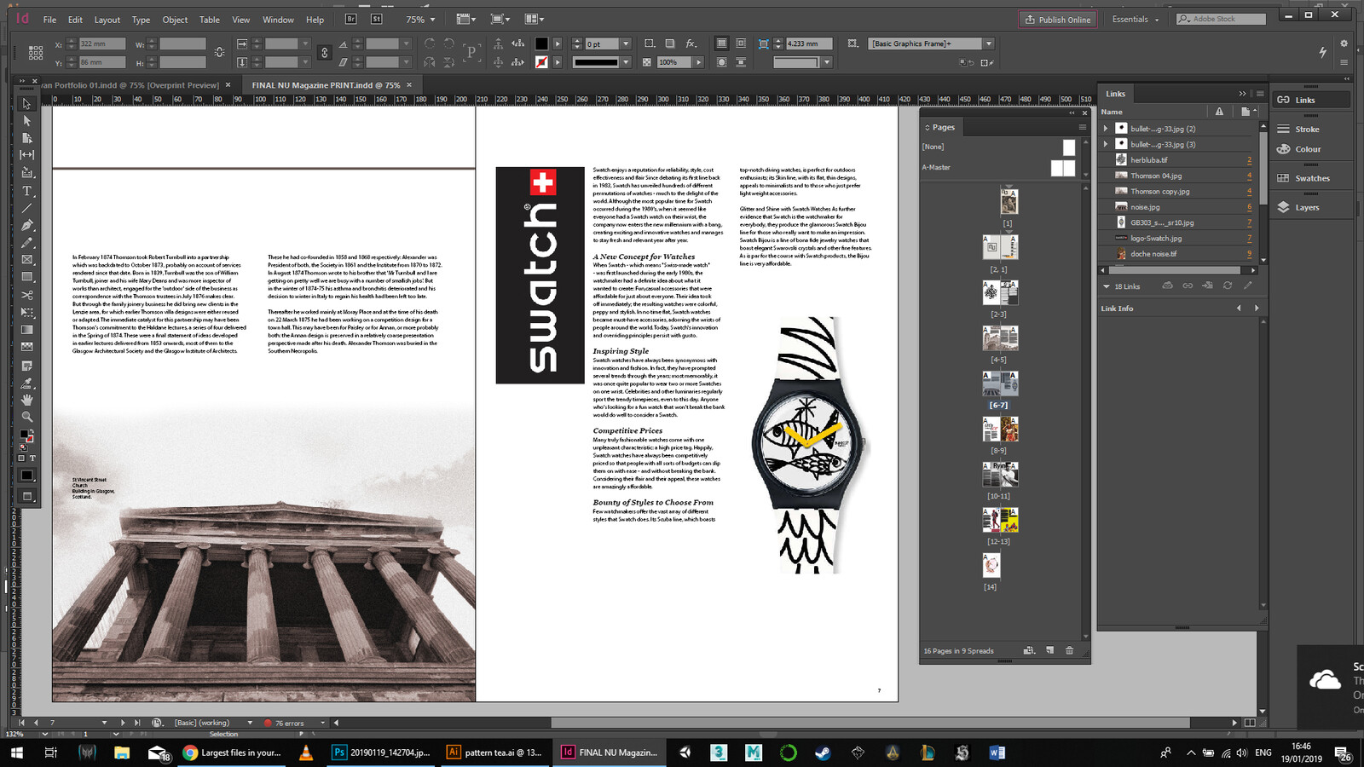Click Edit Original pencil icon
1364x767 pixels.
coord(1248,285)
